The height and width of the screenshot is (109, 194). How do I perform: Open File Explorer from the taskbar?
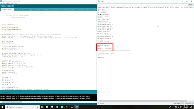tap(47, 107)
